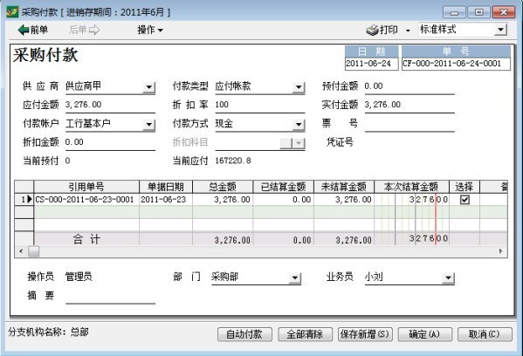This screenshot has width=523, height=356.
Task: Click the empty 票号 field
Action: click(409, 124)
